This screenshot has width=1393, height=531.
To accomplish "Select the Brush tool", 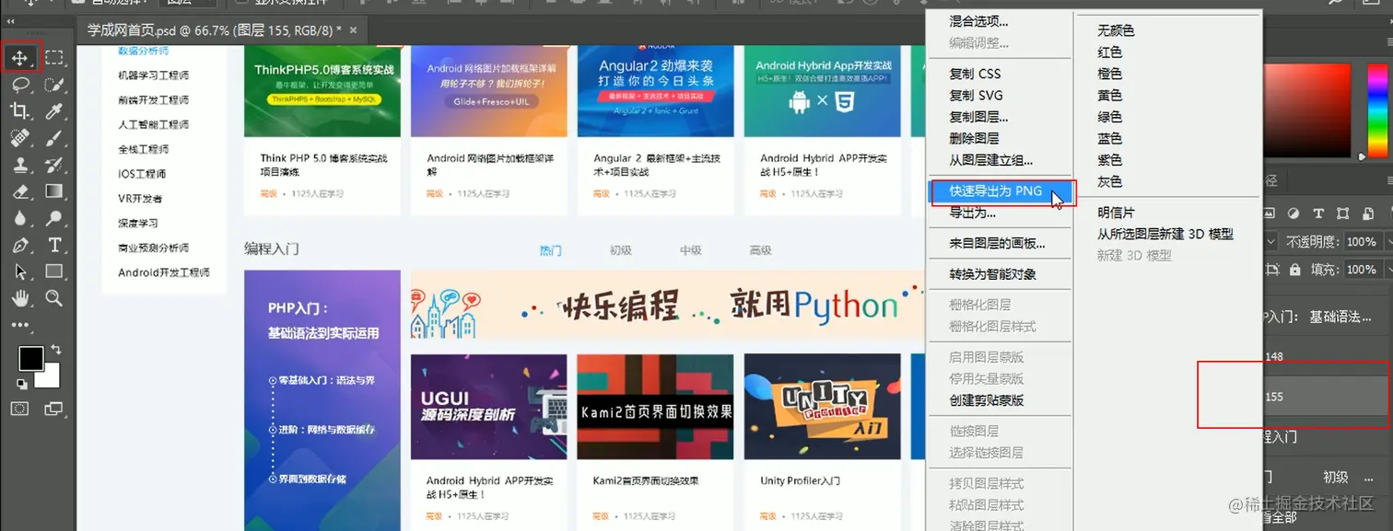I will point(54,138).
